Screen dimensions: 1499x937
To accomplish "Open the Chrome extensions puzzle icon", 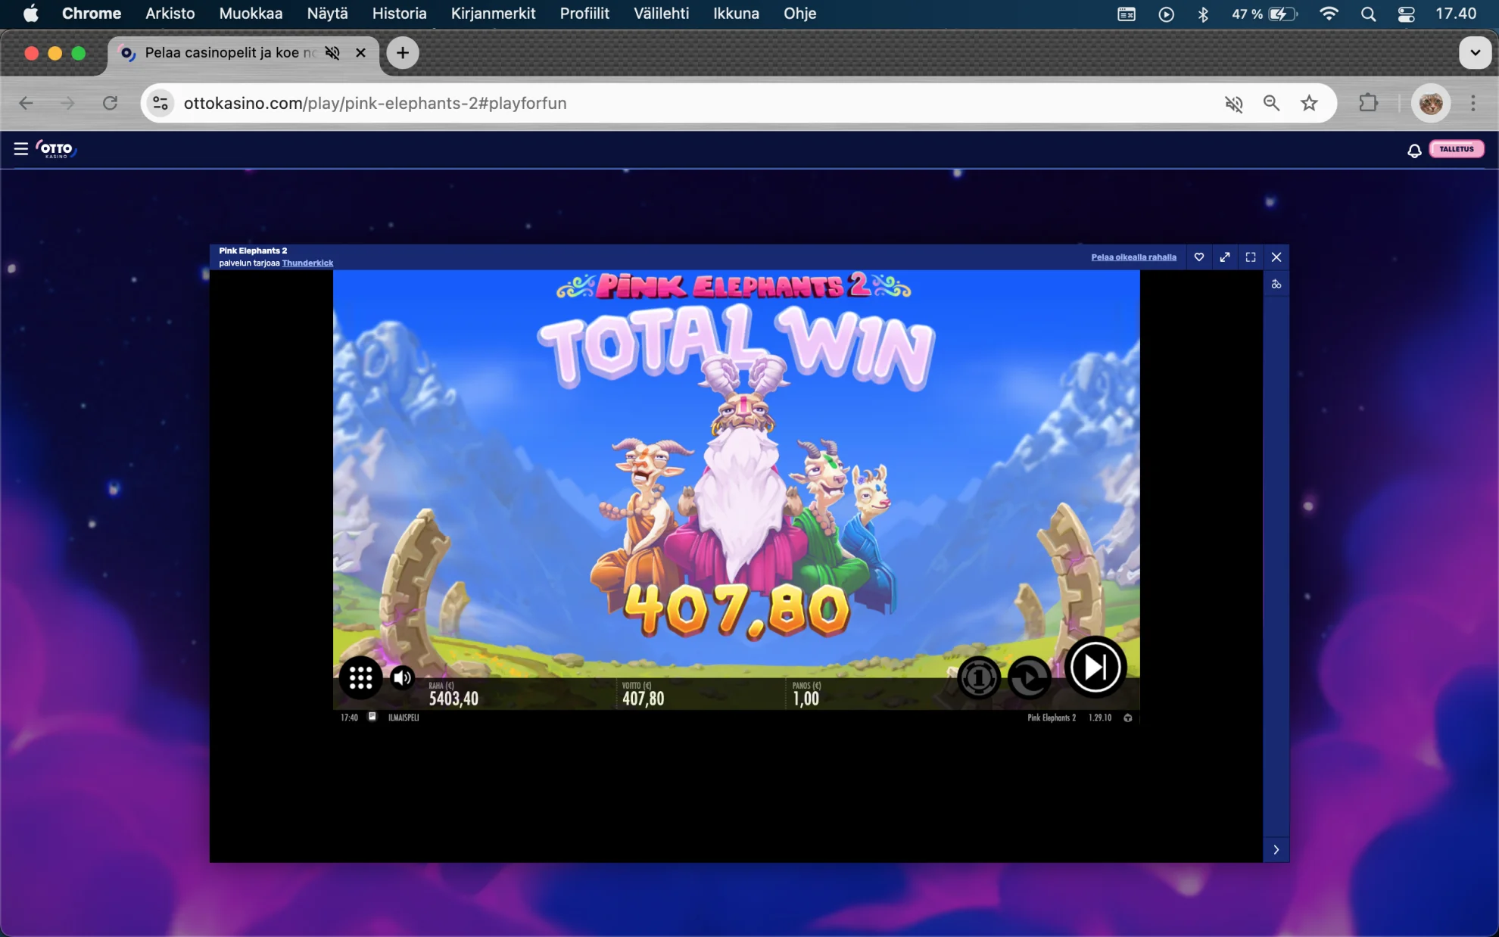I will click(x=1369, y=103).
